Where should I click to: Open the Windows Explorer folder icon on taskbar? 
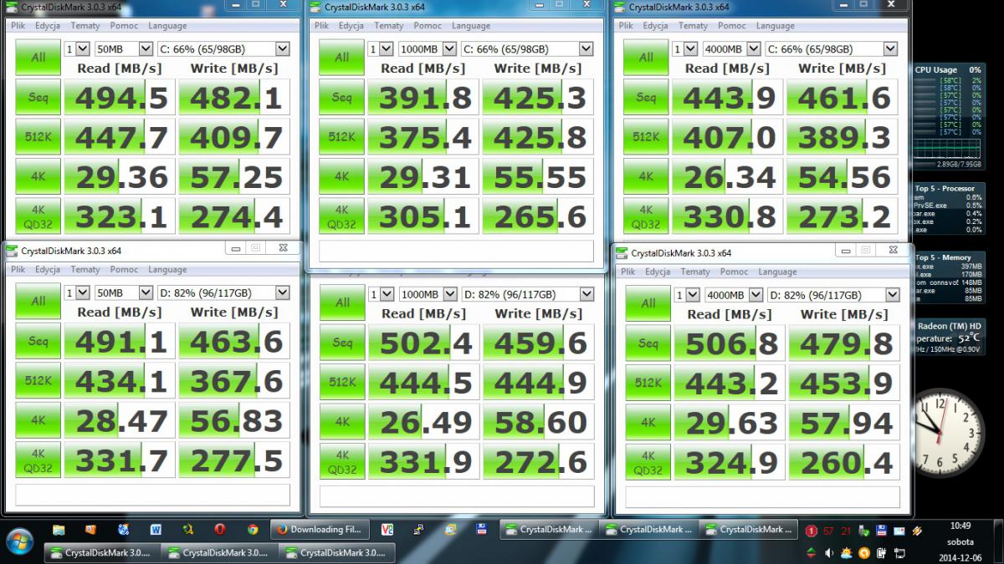pyautogui.click(x=59, y=530)
